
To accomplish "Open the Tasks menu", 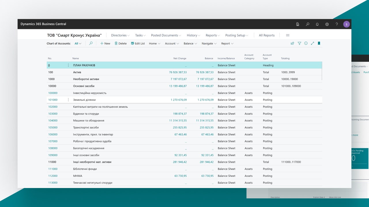I will (x=140, y=35).
